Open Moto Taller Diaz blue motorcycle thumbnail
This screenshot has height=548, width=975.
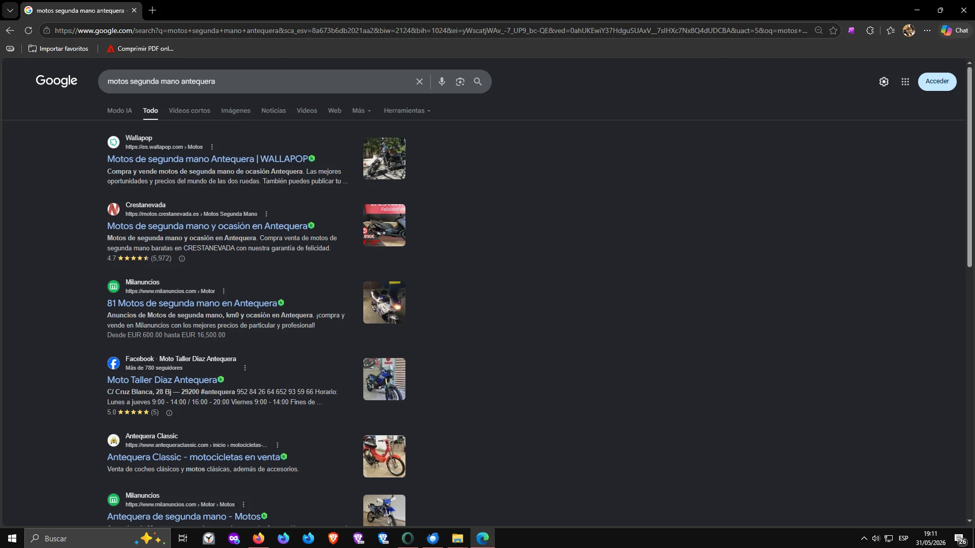[x=384, y=379]
